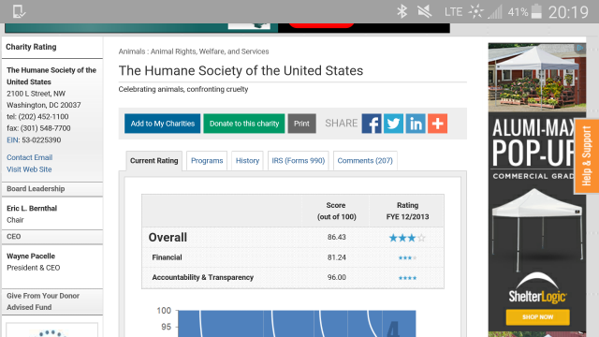Click Add to My Charities button
Image resolution: width=599 pixels, height=337 pixels.
click(162, 124)
